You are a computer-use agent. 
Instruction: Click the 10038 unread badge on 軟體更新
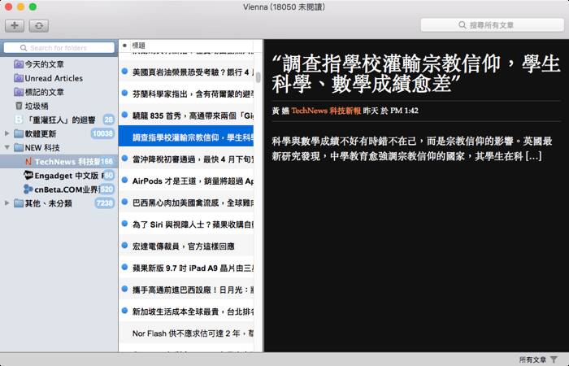pyautogui.click(x=102, y=133)
